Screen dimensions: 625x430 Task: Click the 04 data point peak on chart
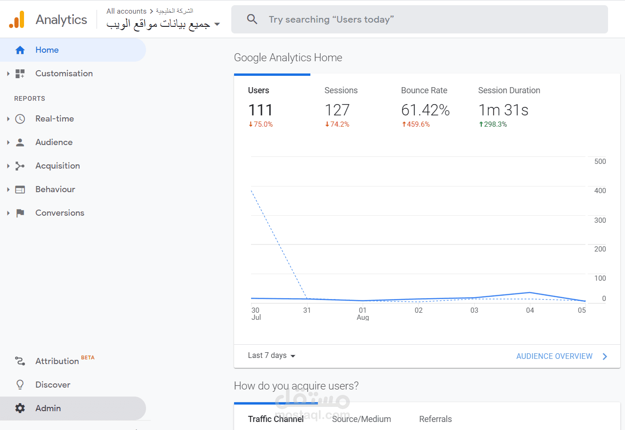click(x=530, y=292)
